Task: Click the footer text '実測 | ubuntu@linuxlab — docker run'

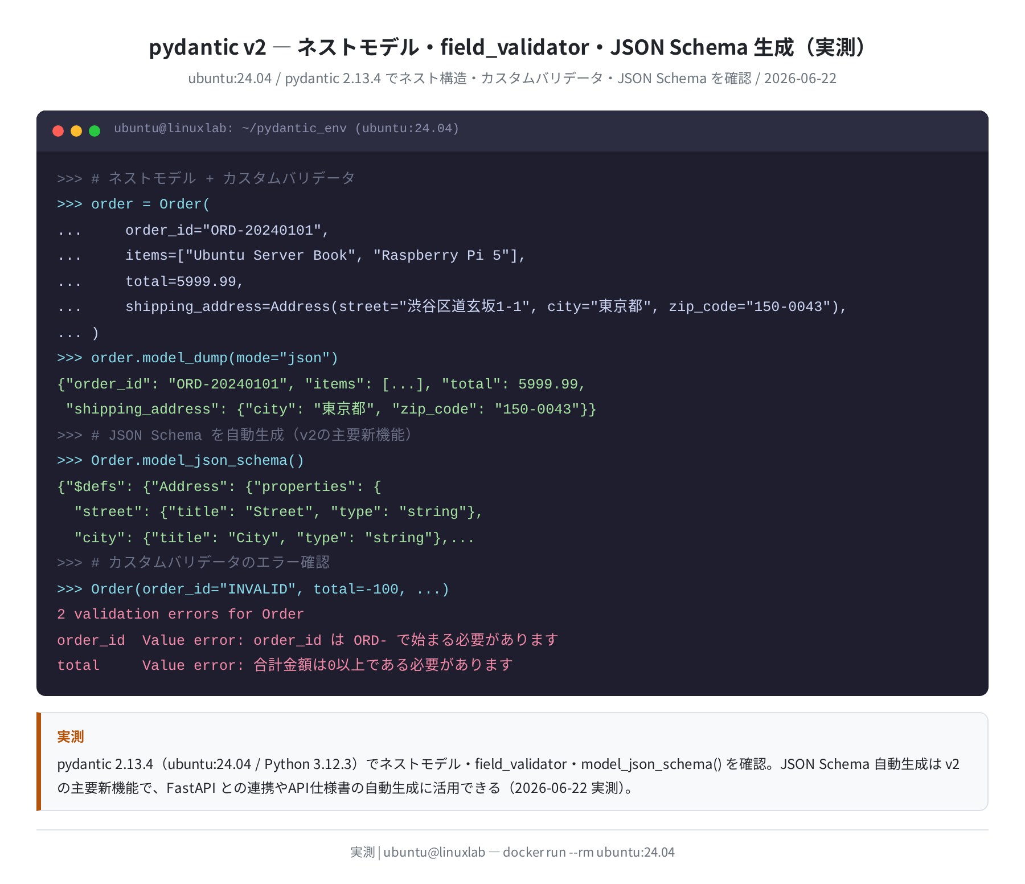Action: [x=512, y=852]
